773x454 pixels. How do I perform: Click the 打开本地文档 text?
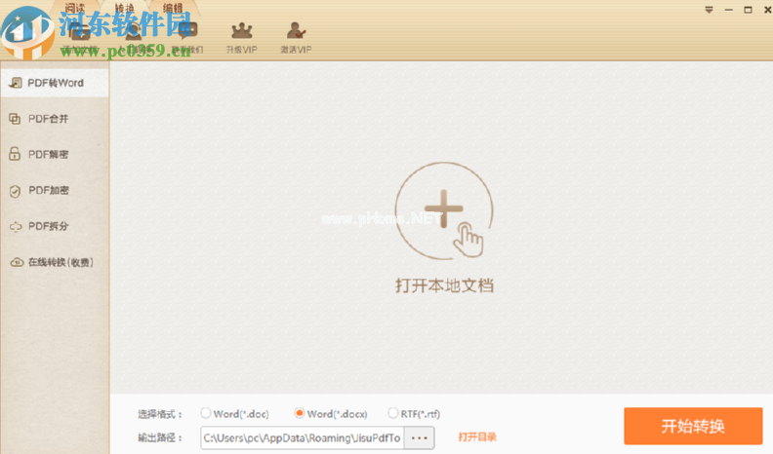(444, 285)
